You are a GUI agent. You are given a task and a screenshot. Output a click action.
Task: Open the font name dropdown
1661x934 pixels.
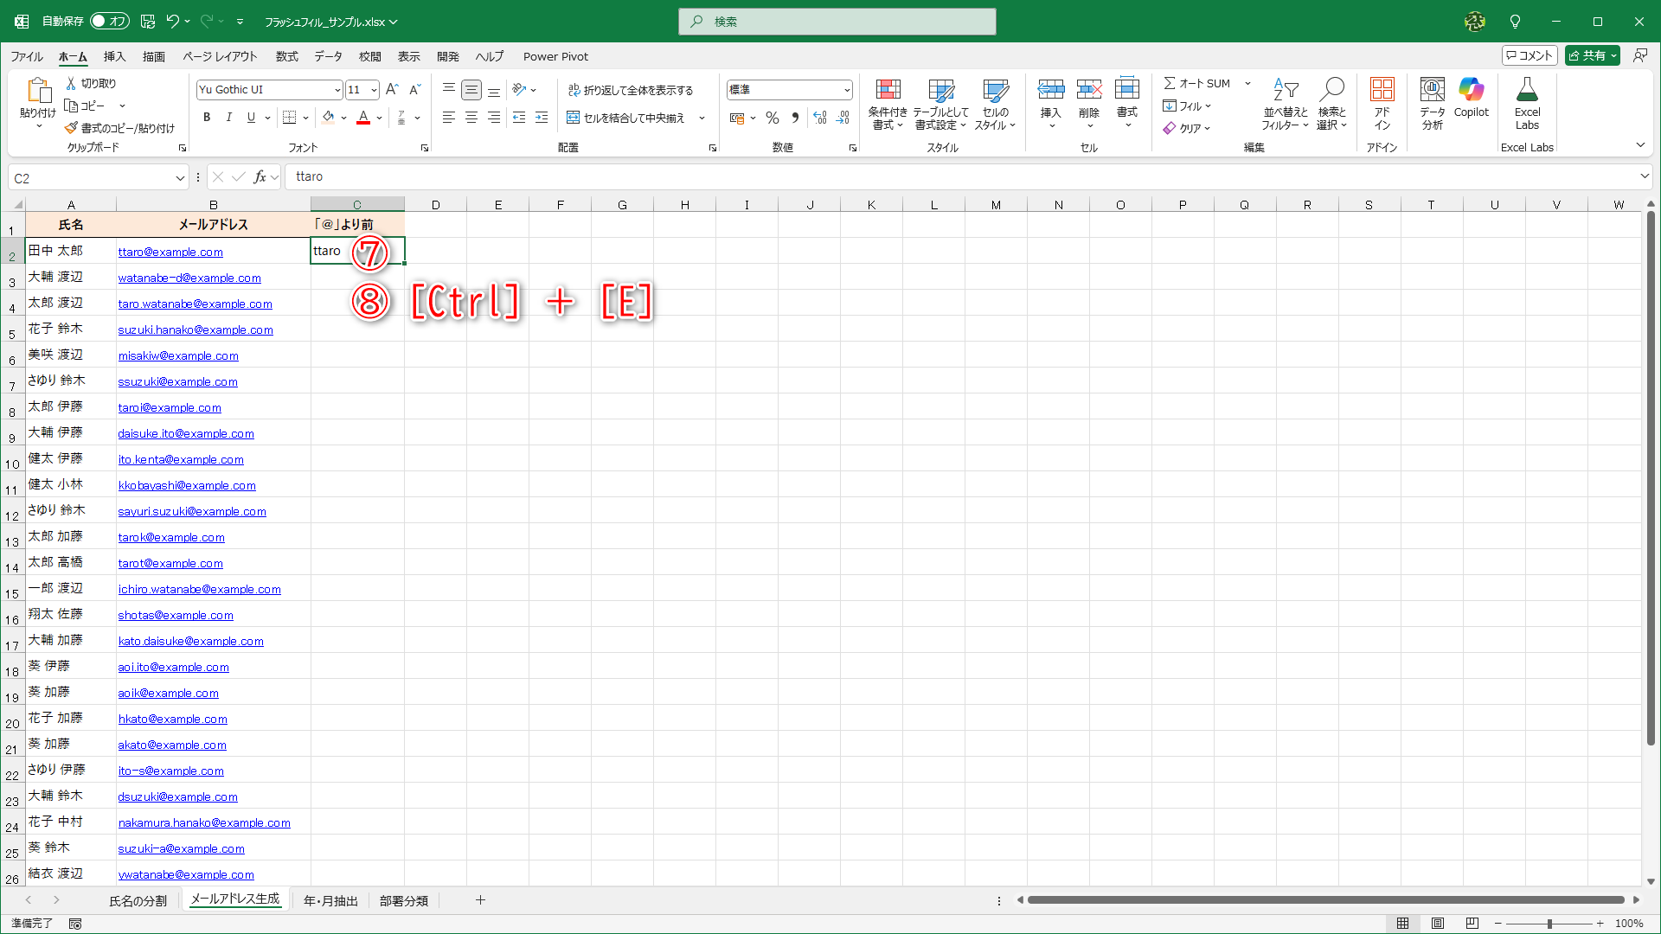(x=337, y=89)
